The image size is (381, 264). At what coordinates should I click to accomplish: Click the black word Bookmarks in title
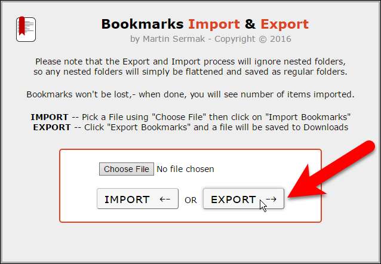point(142,24)
